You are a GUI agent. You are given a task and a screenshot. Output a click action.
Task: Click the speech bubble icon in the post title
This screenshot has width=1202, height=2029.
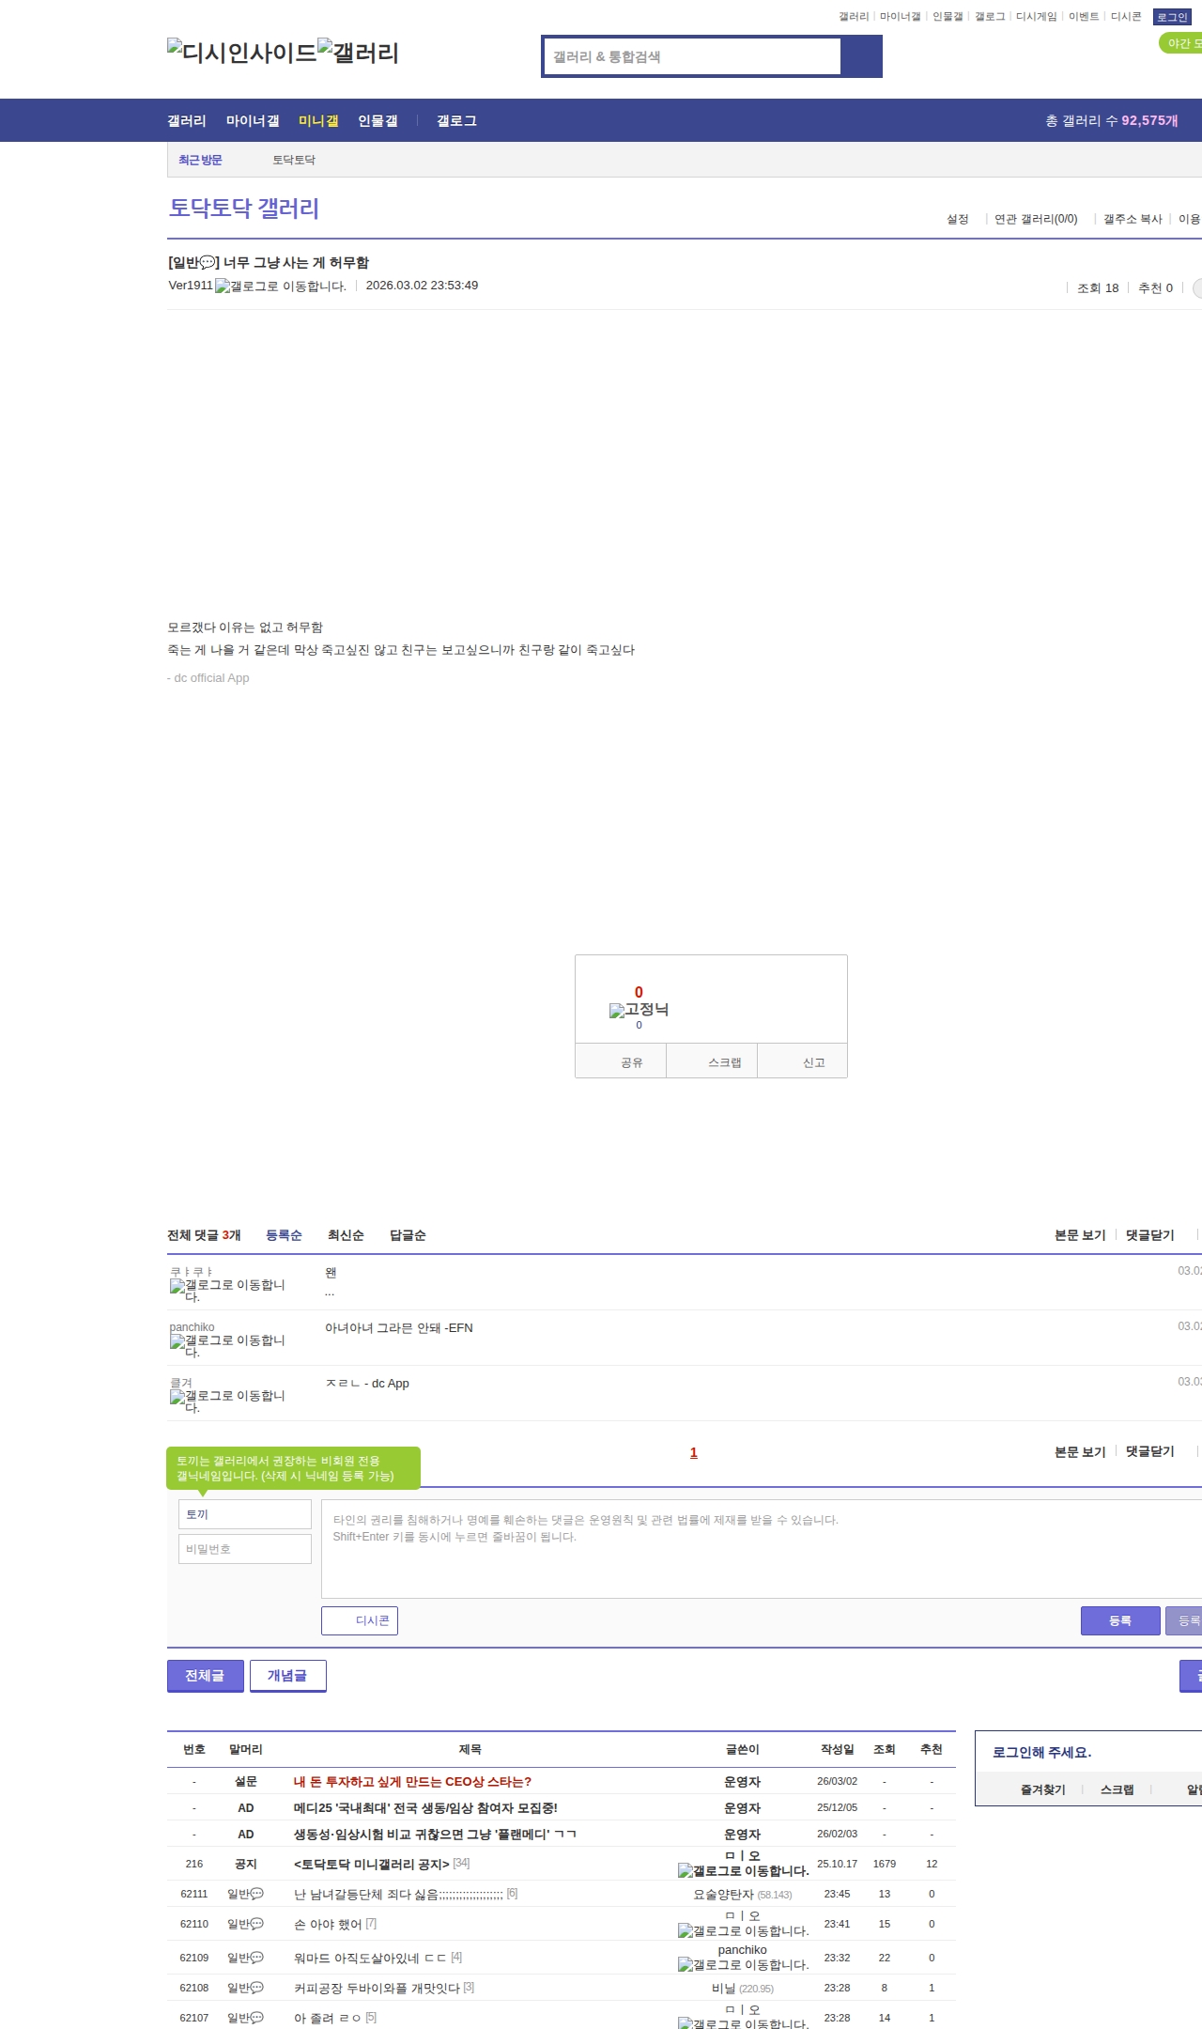(x=208, y=263)
